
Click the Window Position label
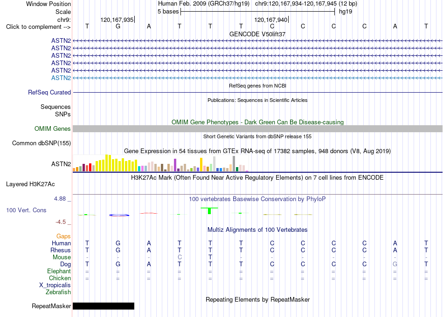pyautogui.click(x=48, y=4)
